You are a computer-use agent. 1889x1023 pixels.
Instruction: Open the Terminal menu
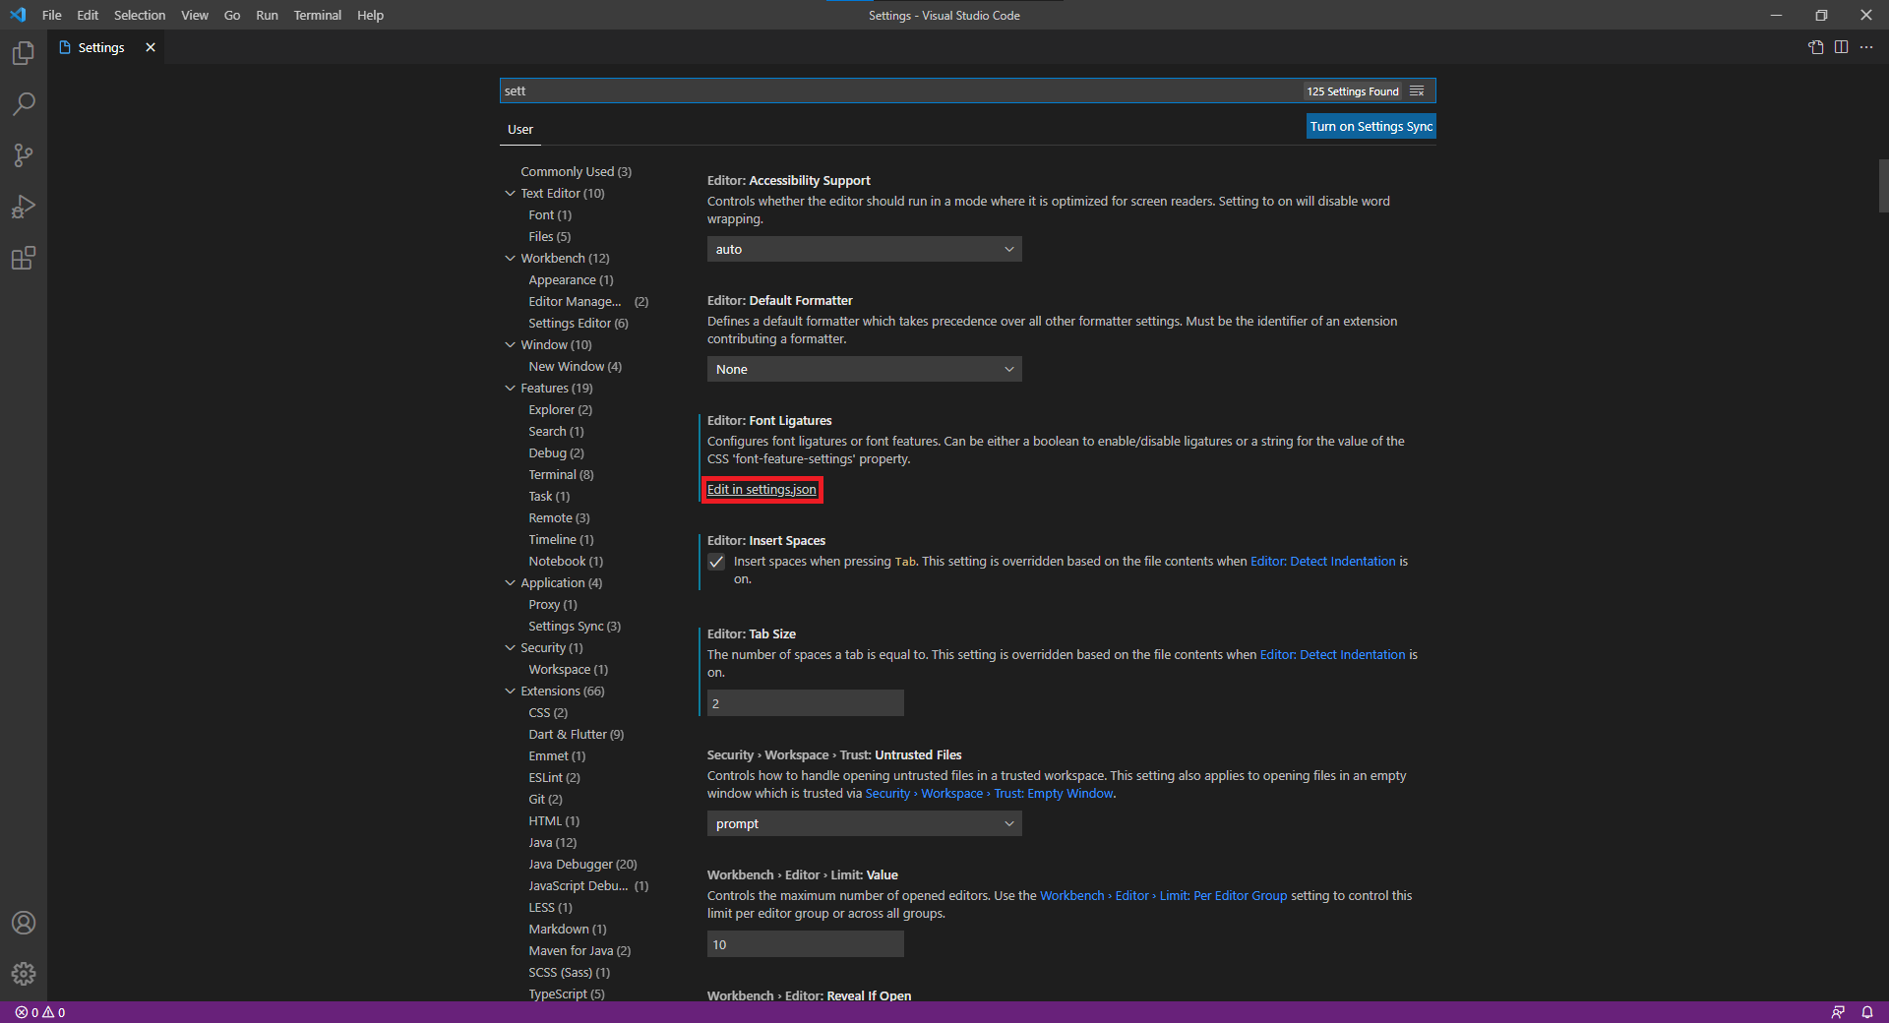(317, 15)
